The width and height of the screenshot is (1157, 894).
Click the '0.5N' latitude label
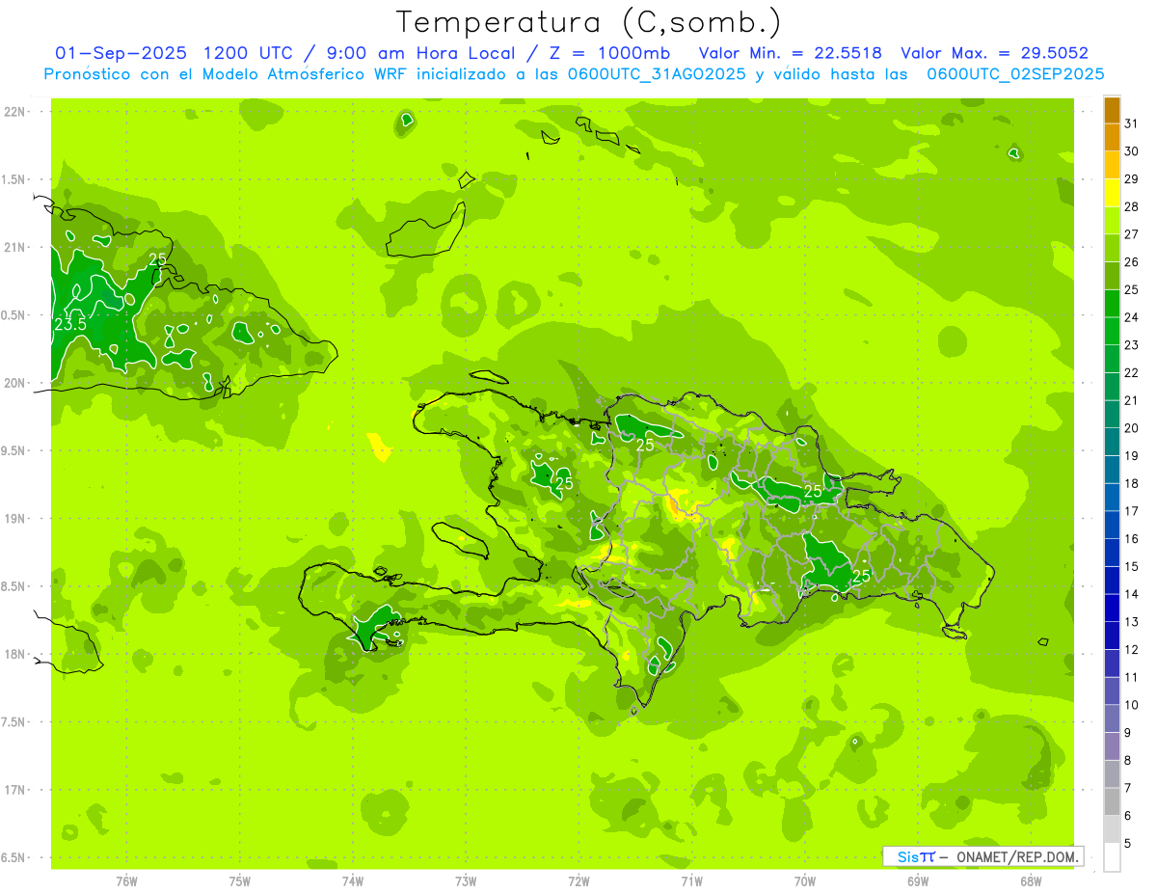(14, 315)
